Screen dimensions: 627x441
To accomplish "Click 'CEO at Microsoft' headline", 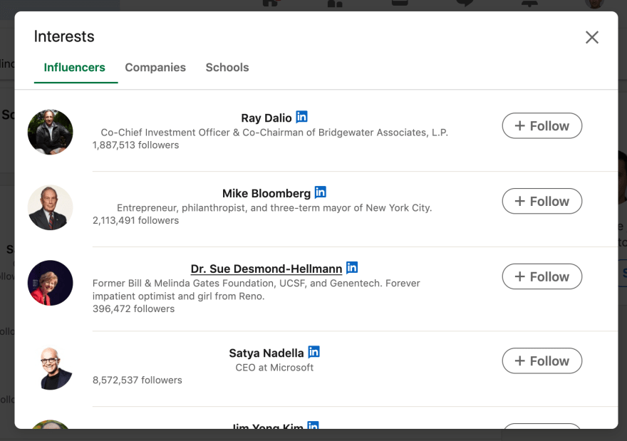I will (x=274, y=368).
